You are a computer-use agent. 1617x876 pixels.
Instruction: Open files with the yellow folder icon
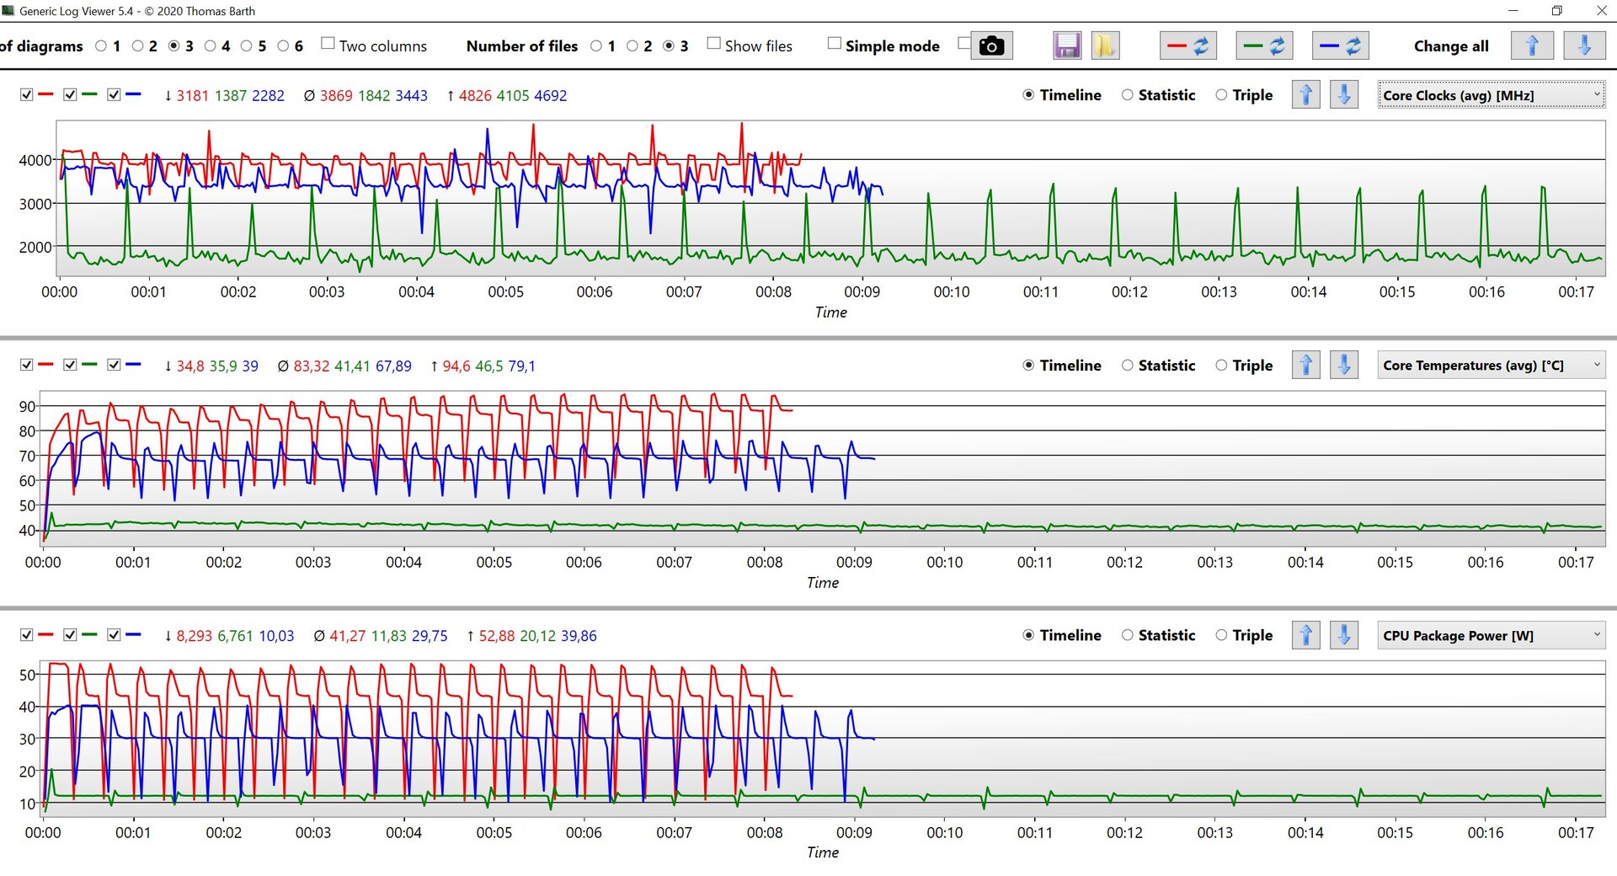[x=1104, y=45]
